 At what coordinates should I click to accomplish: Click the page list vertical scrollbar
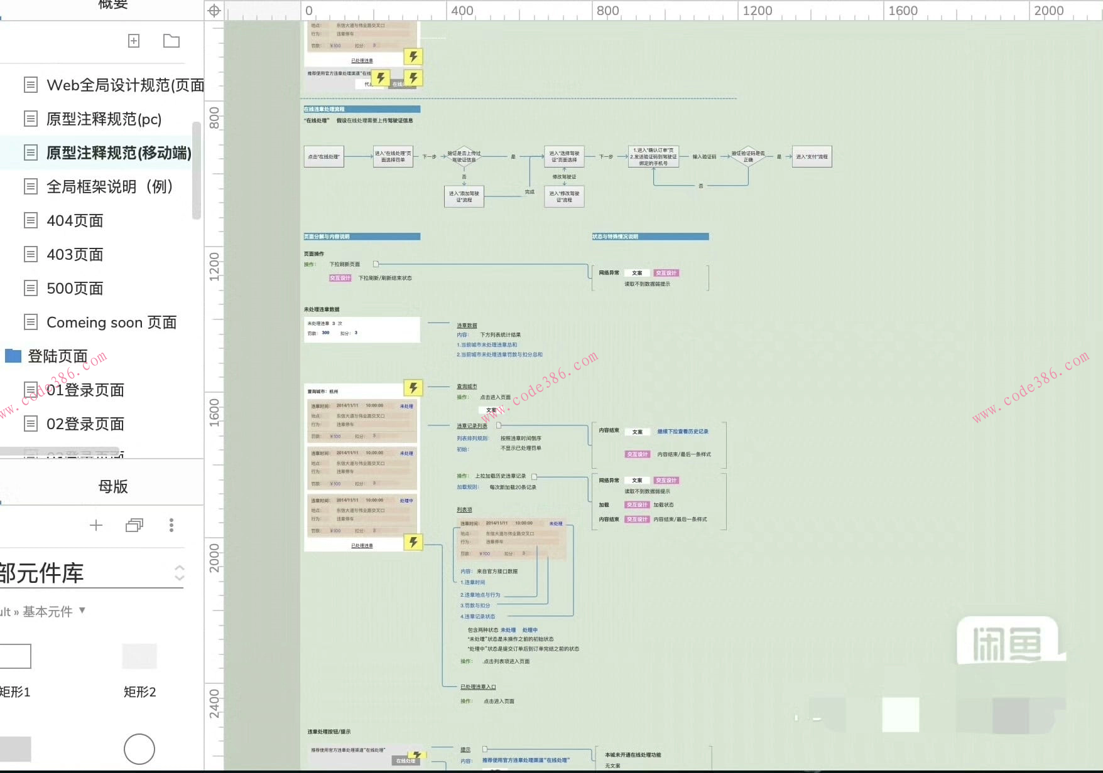(x=197, y=171)
